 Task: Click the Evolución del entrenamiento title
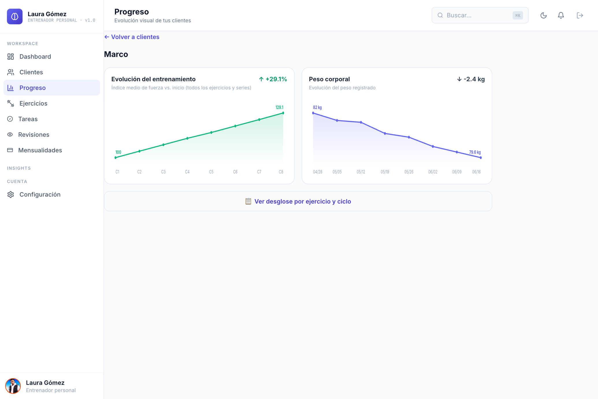[153, 79]
